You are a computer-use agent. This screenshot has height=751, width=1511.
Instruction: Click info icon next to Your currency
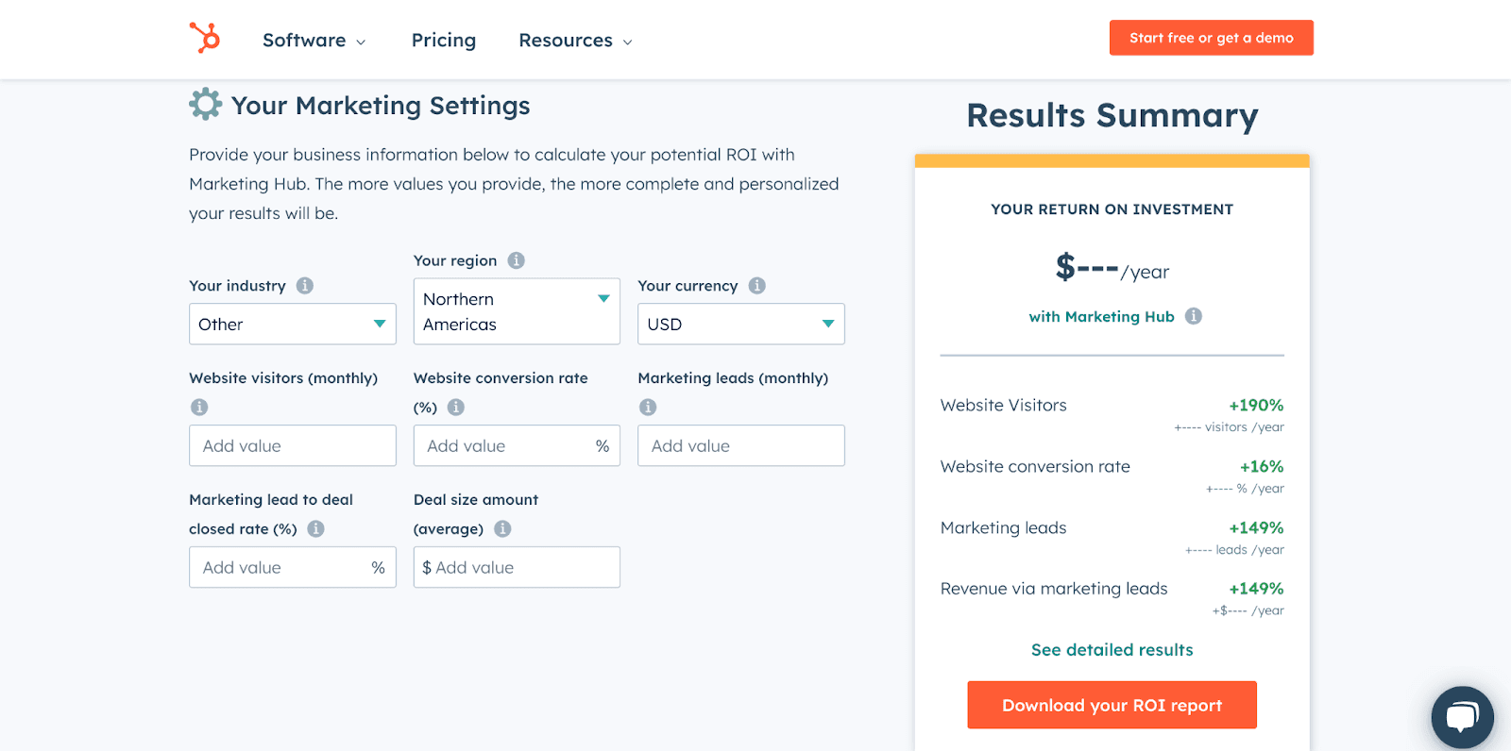click(x=757, y=286)
